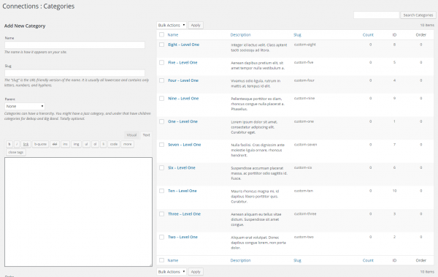Click the close tags button

pyautogui.click(x=16, y=152)
